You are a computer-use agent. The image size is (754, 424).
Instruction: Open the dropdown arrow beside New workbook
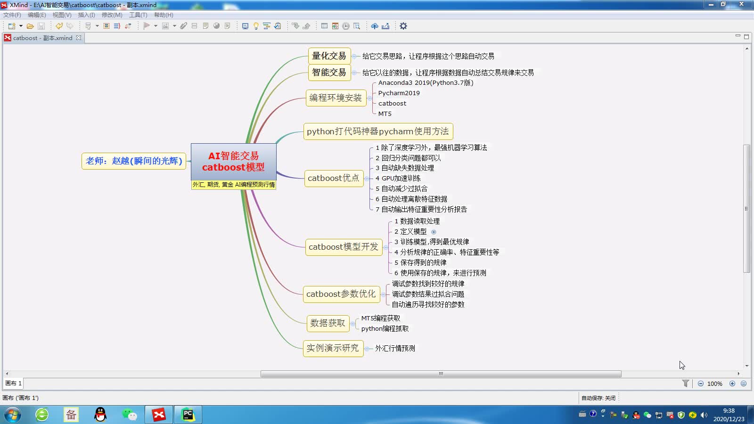(x=21, y=26)
